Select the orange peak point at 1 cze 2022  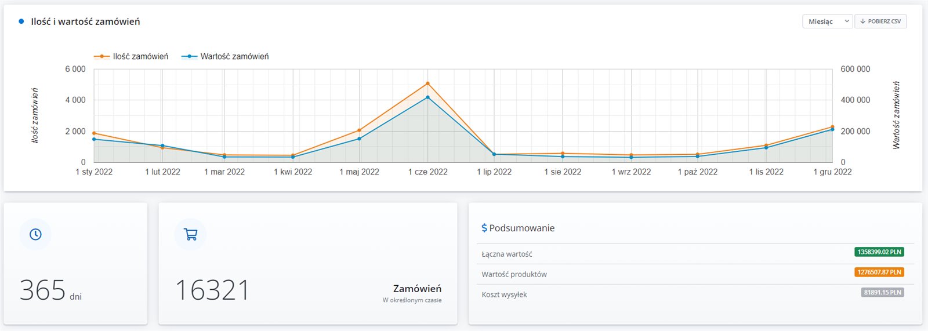point(428,84)
